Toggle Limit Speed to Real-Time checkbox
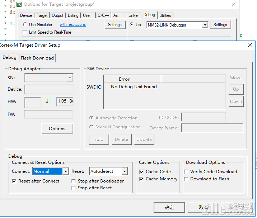The width and height of the screenshot is (257, 218). [x=25, y=32]
